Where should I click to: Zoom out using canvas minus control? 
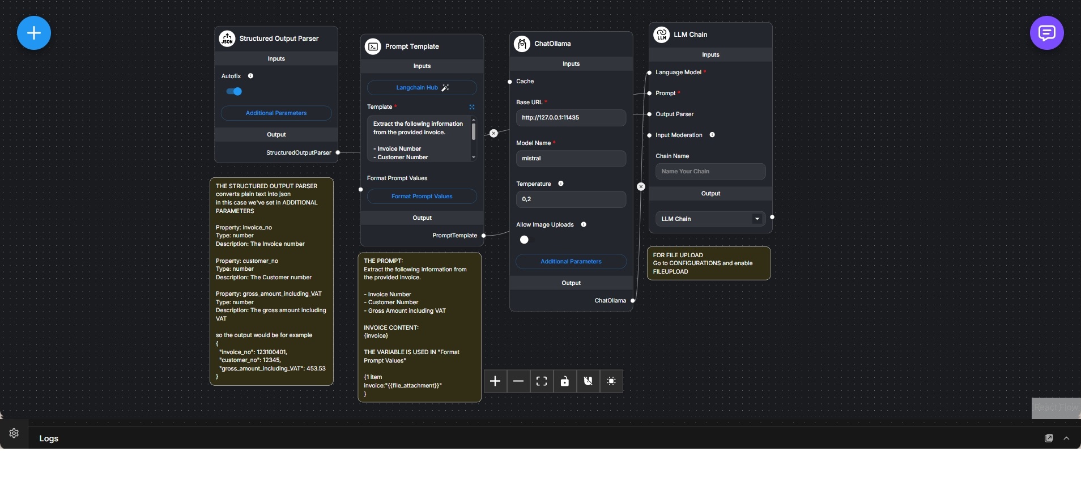pyautogui.click(x=518, y=381)
